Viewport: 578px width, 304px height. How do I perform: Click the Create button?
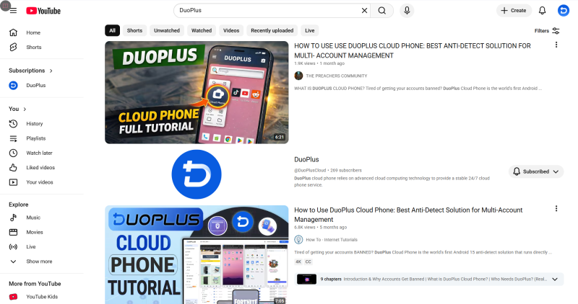click(513, 10)
